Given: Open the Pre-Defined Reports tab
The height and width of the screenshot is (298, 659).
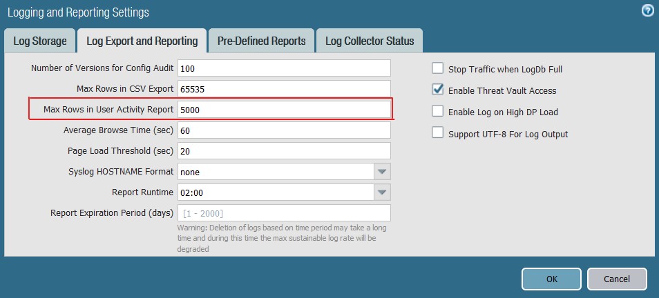Looking at the screenshot, I should tap(261, 41).
